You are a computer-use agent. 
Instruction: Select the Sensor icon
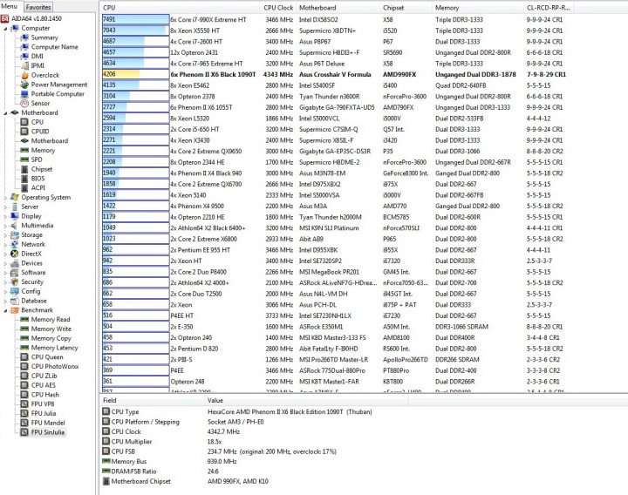24,103
